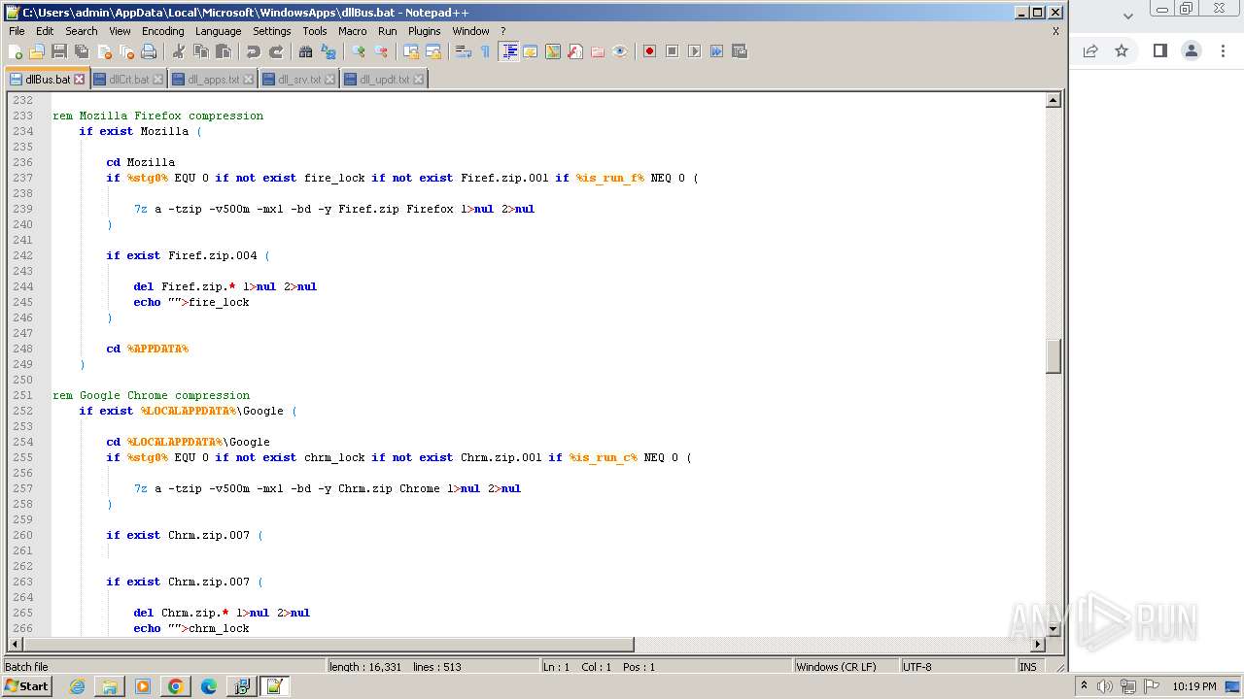Redo action via toolbar icon
Viewport: 1244px width, 699px height.
click(276, 51)
